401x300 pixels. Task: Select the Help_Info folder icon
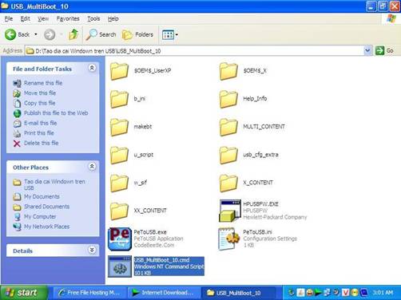point(228,99)
